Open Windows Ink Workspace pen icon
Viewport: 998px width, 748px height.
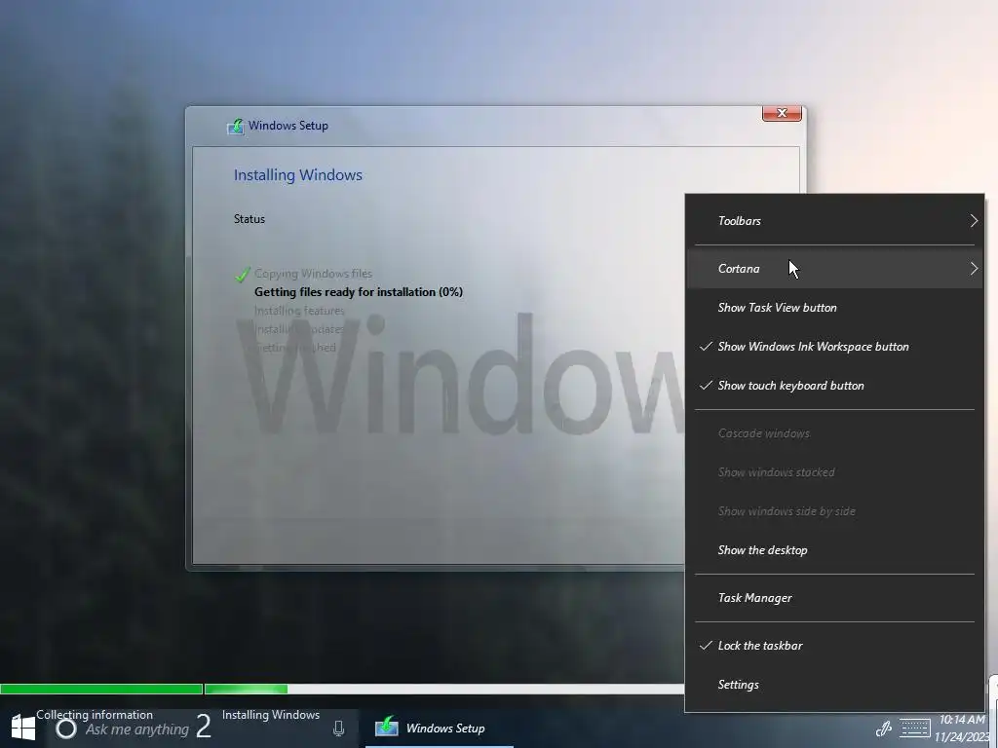[x=884, y=729]
